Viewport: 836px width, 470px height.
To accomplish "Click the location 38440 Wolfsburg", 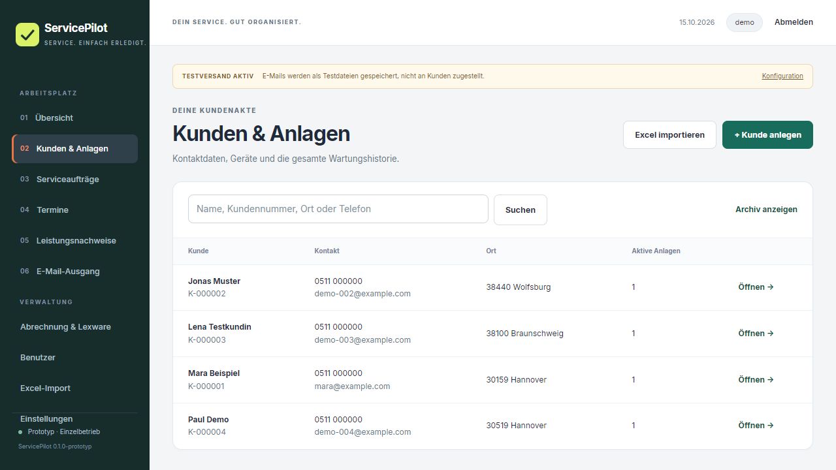I will [519, 287].
